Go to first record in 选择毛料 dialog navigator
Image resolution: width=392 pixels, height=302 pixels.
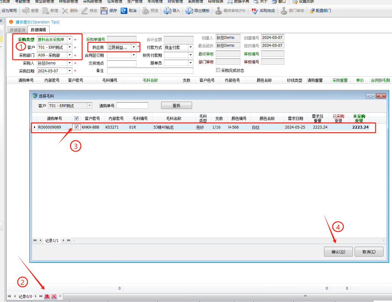click(x=35, y=240)
